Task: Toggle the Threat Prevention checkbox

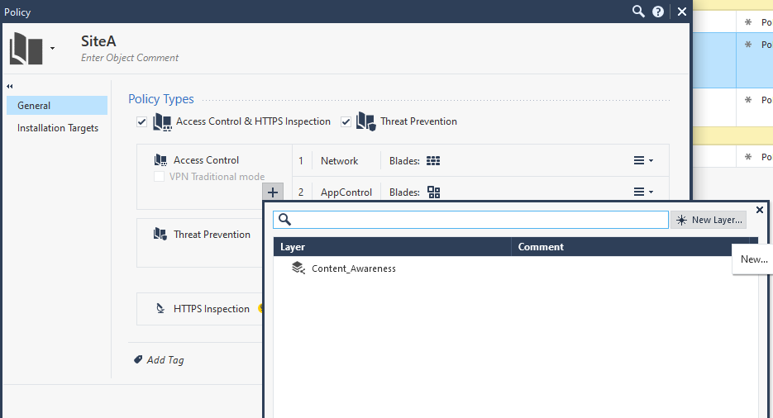Action: click(346, 121)
